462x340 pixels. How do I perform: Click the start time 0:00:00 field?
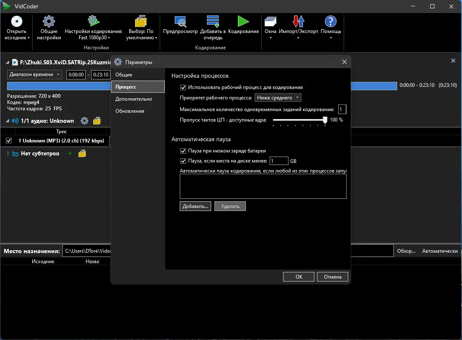click(x=76, y=75)
